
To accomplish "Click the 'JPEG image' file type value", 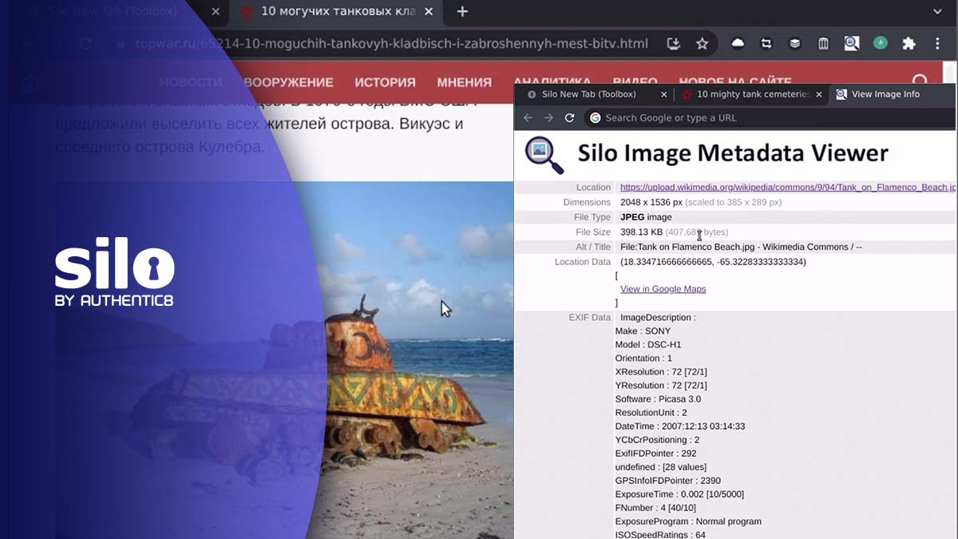I will 646,217.
